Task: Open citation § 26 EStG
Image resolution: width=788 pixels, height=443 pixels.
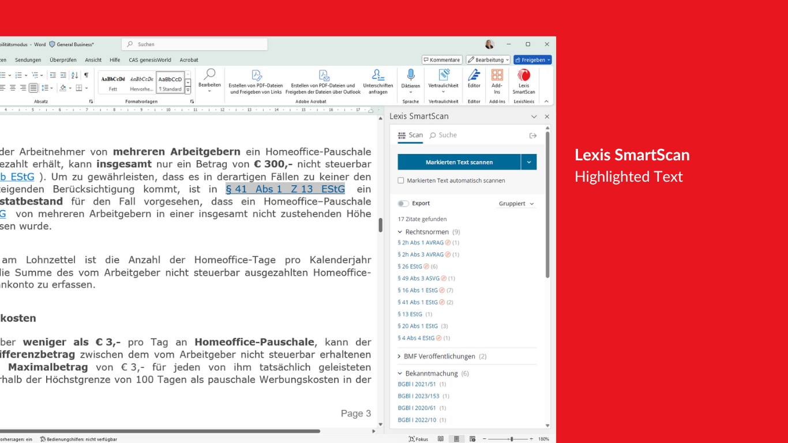Action: tap(410, 266)
